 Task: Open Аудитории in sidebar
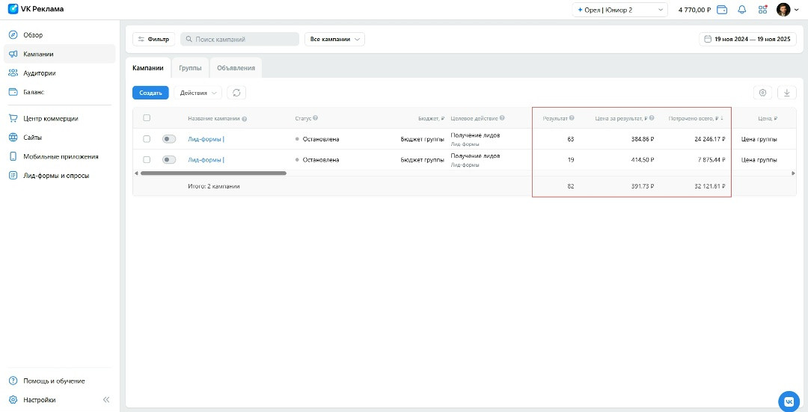pos(59,73)
